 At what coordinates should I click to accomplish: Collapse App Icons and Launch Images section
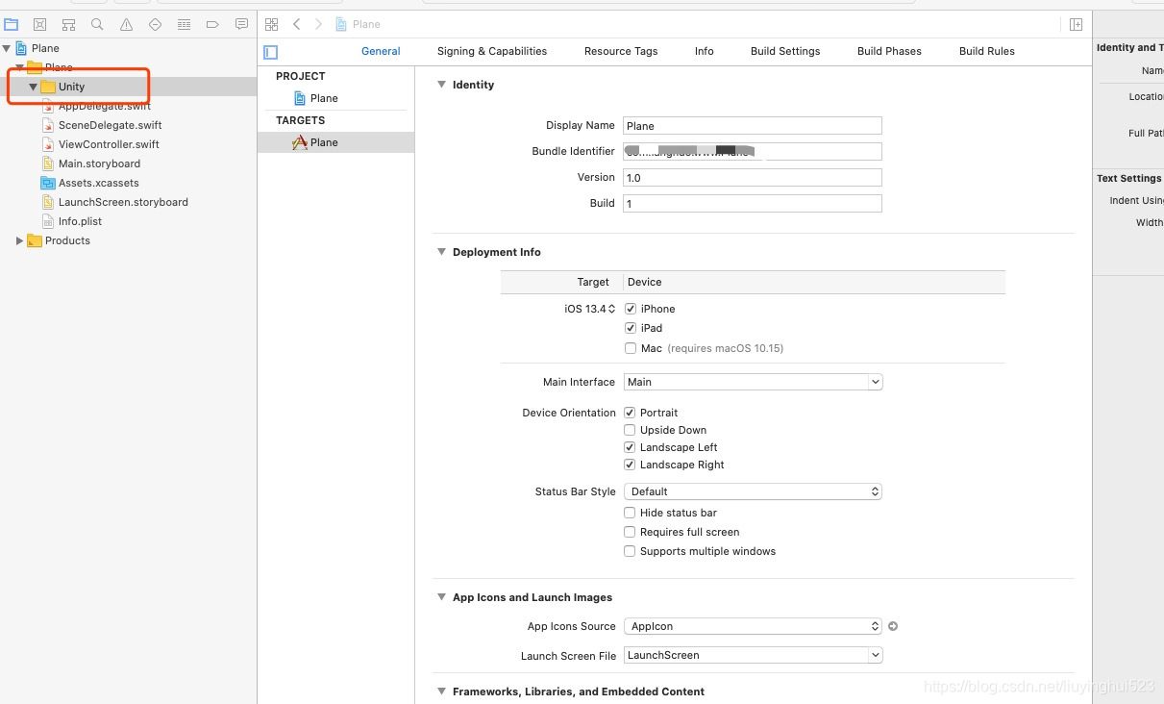coord(442,597)
